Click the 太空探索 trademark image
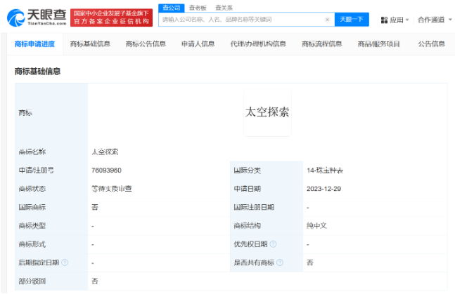This screenshot has width=455, height=294. [267, 112]
